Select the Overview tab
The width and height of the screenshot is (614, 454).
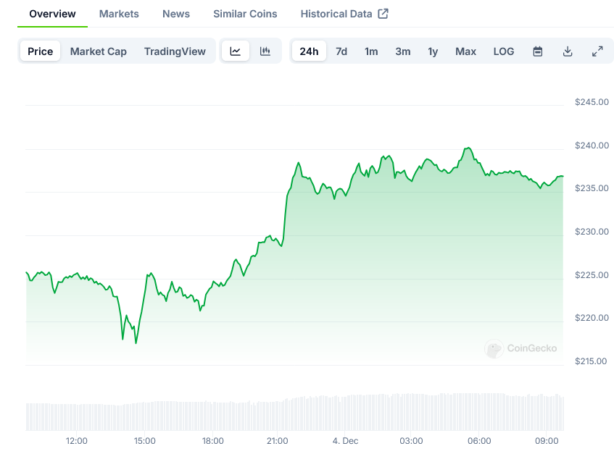pyautogui.click(x=52, y=14)
